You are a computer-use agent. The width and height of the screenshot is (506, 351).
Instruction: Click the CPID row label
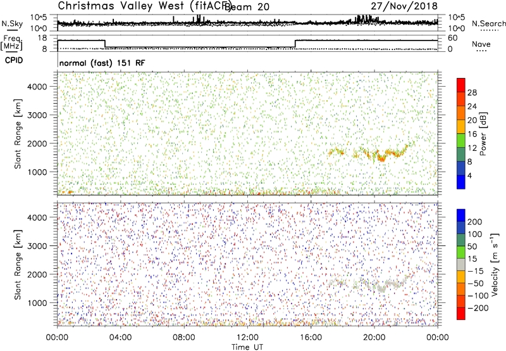click(x=14, y=60)
